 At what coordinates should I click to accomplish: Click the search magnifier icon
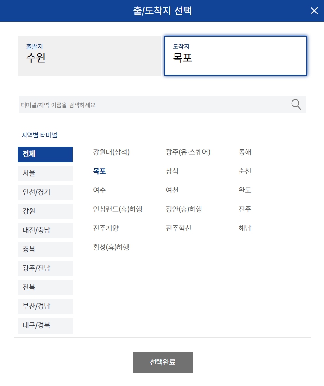pos(296,104)
